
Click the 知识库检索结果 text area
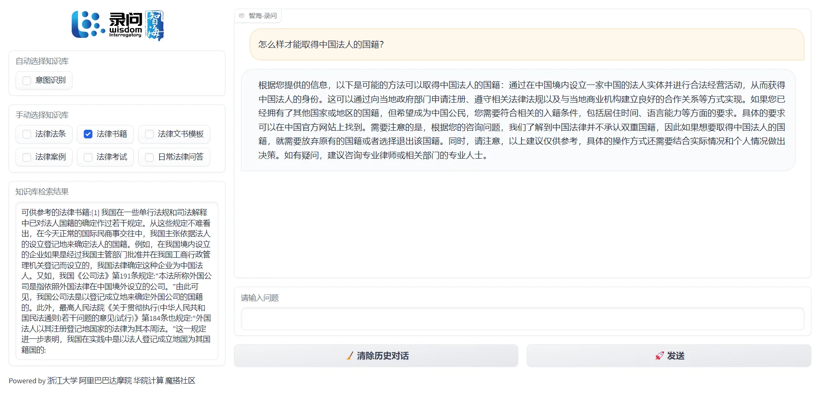117,281
